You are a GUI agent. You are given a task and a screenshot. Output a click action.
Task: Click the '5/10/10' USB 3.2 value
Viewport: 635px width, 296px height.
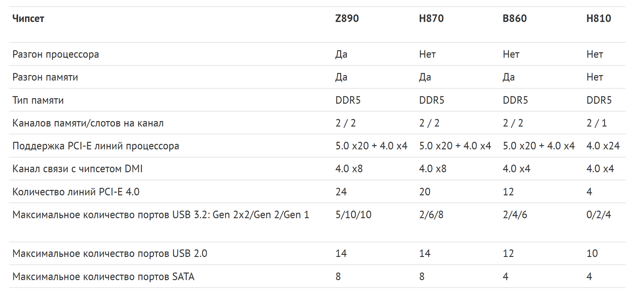pos(353,214)
